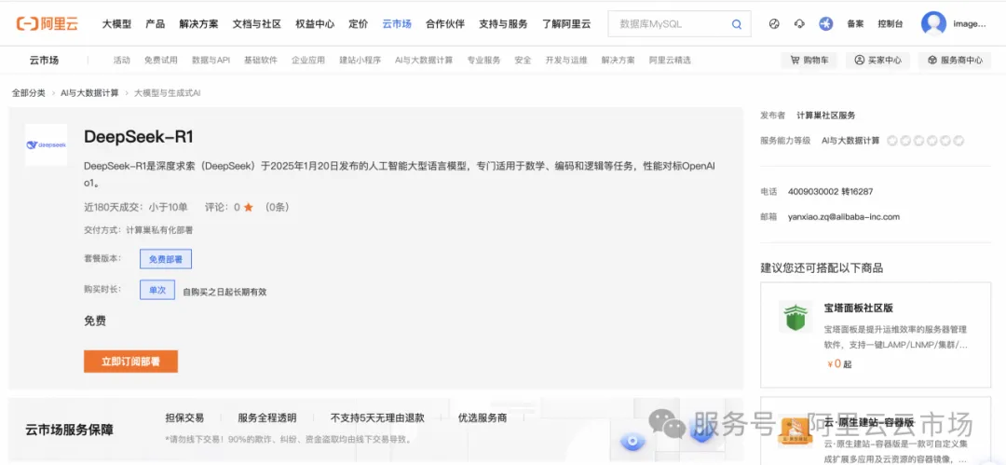
Task: Open the 服务商中心 provider center button
Action: (x=955, y=61)
